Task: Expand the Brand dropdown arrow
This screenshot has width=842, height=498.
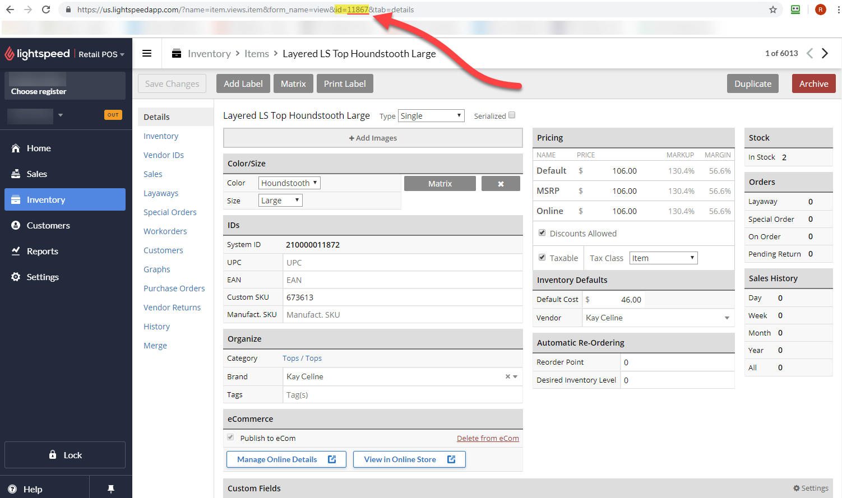Action: [x=515, y=376]
